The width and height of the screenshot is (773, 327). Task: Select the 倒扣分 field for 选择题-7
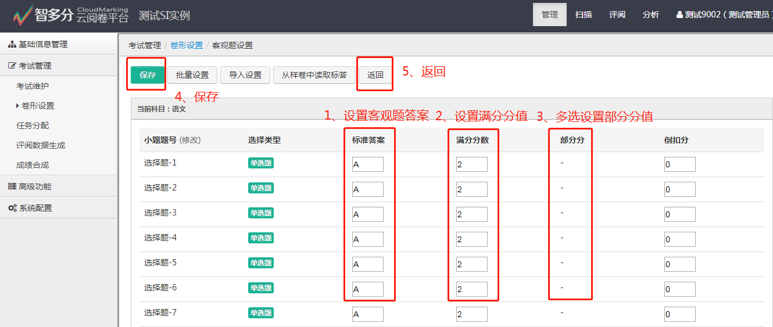click(x=680, y=314)
